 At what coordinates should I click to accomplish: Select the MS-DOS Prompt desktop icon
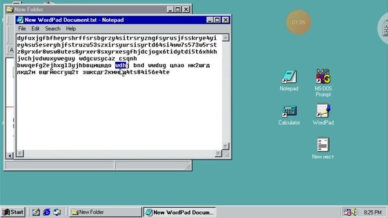point(323,82)
